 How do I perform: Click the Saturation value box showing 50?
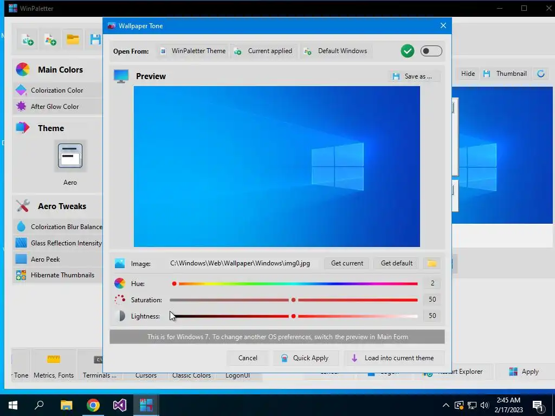[x=432, y=299]
